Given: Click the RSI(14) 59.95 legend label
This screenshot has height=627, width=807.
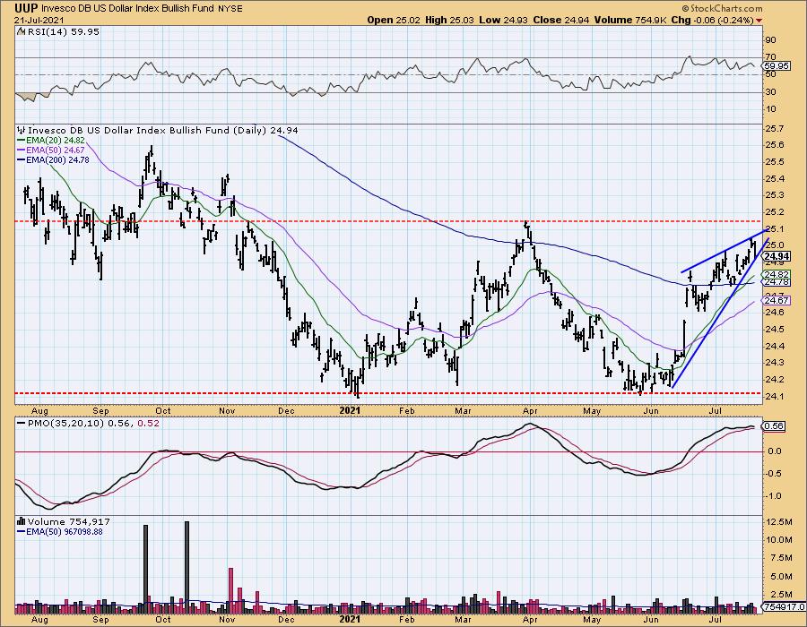Looking at the screenshot, I should [x=63, y=31].
